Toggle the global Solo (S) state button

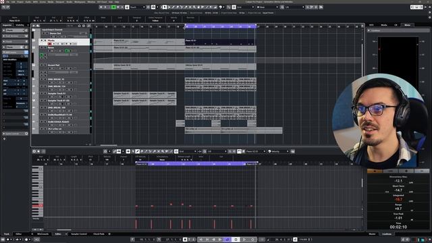pos(105,7)
